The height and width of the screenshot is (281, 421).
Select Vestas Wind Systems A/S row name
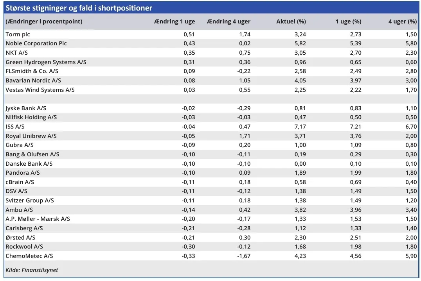[x=40, y=90]
